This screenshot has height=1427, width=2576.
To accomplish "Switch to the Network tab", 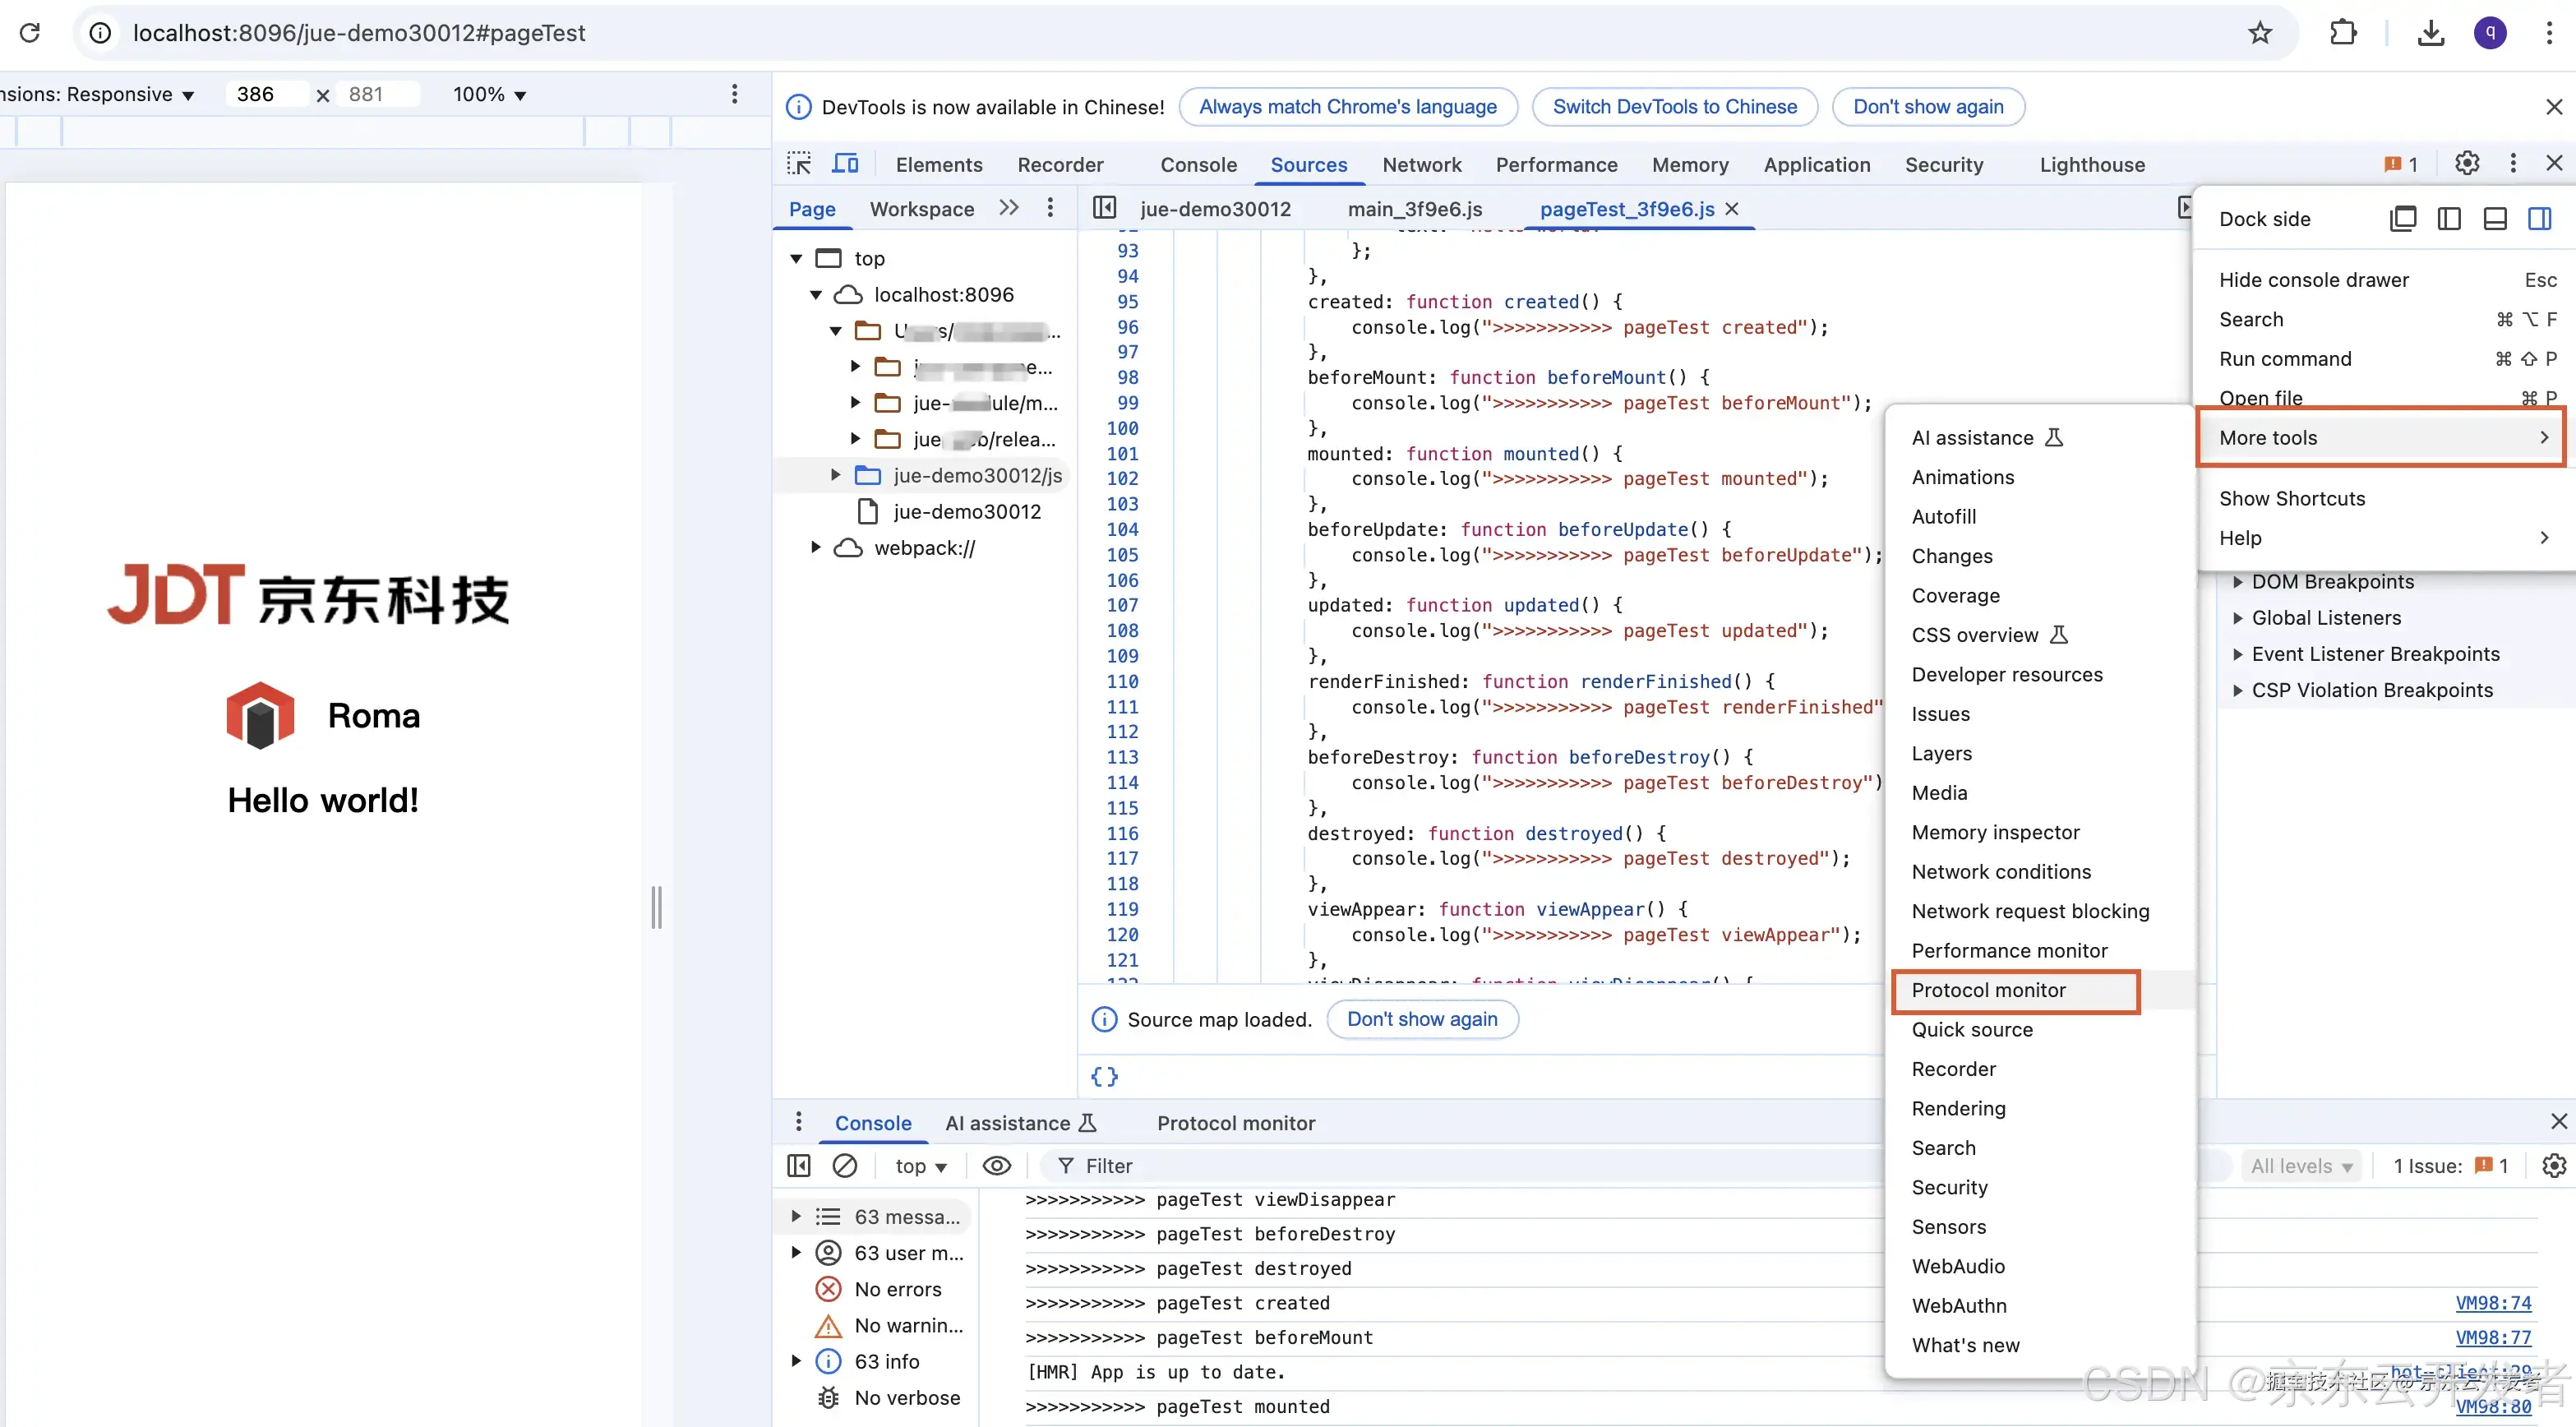I will [1422, 164].
